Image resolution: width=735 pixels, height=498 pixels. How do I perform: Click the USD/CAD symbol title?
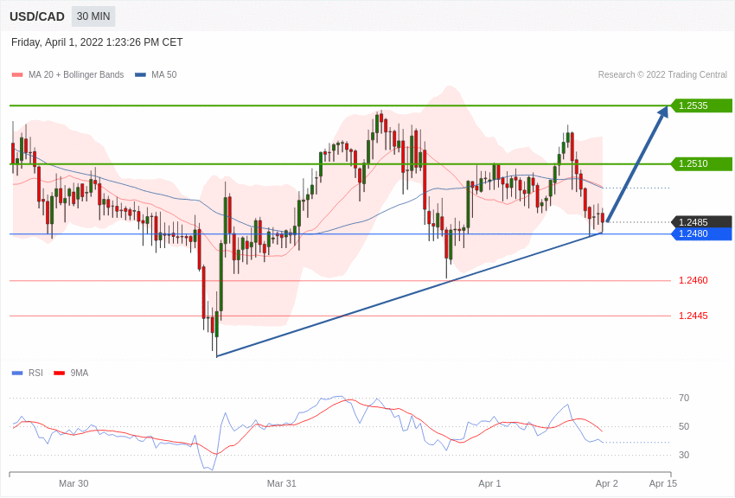pos(37,16)
